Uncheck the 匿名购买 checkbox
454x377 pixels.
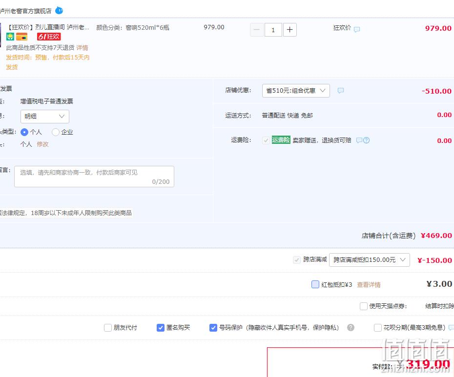pos(161,328)
